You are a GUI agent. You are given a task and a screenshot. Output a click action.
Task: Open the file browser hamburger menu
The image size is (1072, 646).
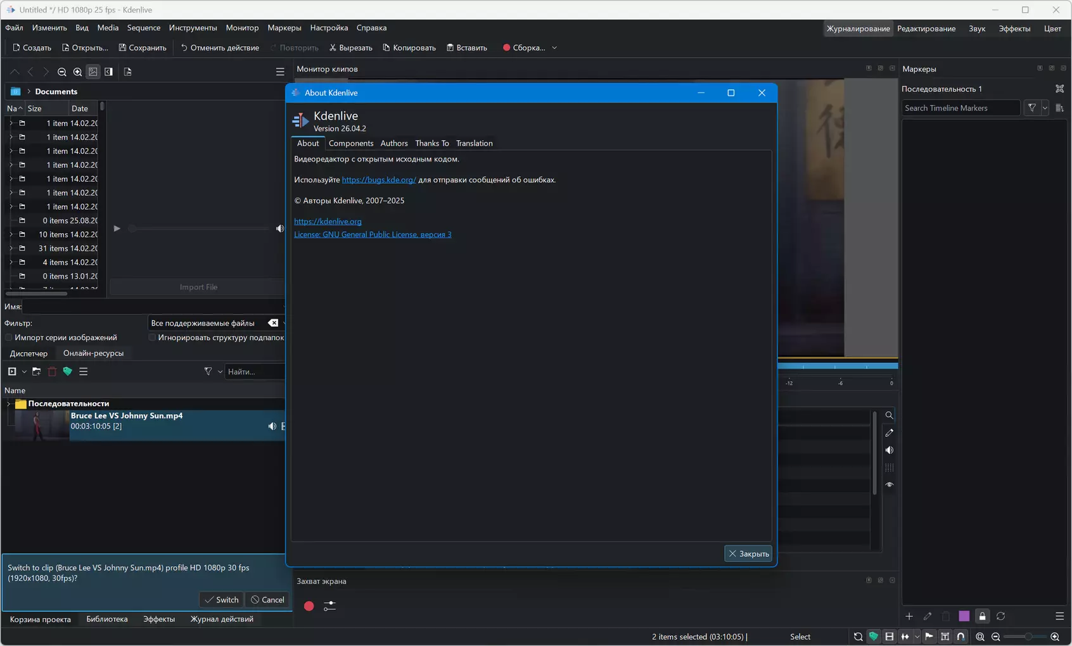[280, 72]
